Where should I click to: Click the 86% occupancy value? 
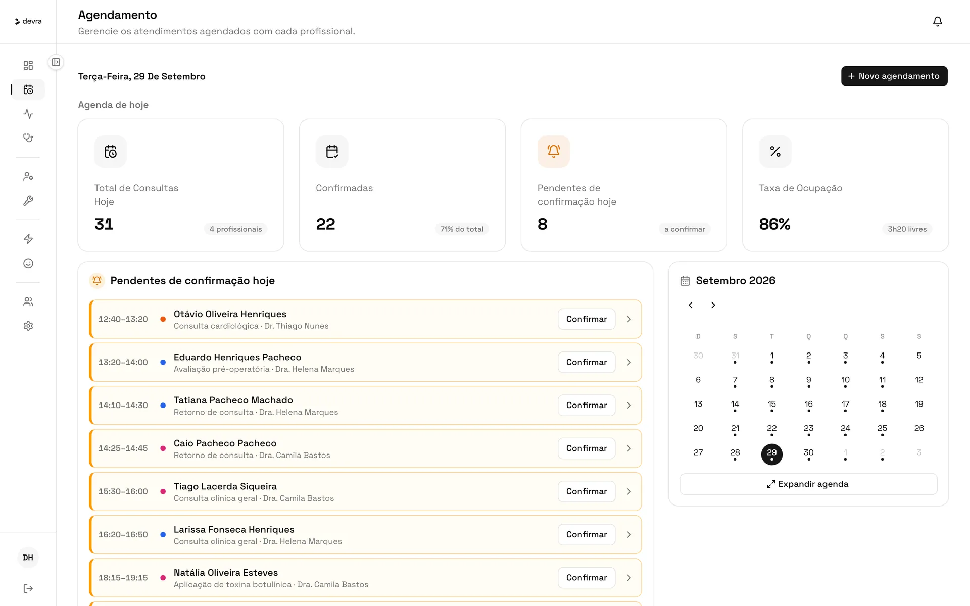click(774, 224)
